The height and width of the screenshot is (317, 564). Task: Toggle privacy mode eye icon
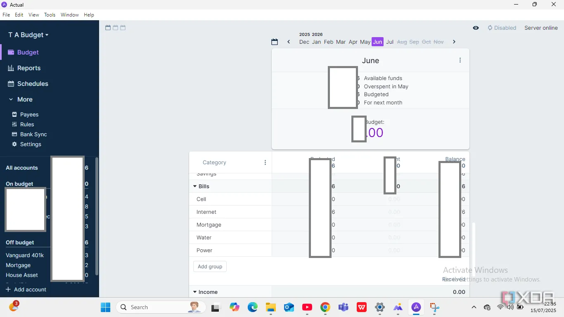476,28
